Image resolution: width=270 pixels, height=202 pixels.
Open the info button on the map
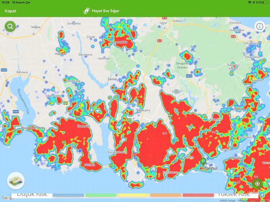tap(260, 26)
